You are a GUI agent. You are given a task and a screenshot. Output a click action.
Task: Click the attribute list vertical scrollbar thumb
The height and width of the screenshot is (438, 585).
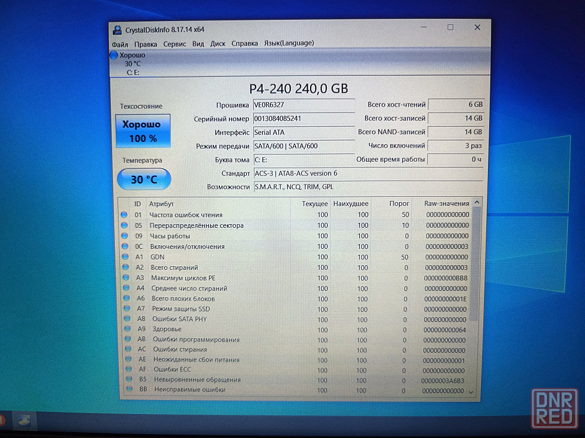point(475,264)
